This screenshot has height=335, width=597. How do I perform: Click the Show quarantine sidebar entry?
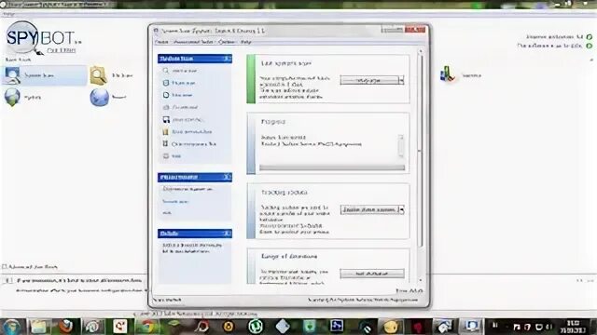(187, 132)
